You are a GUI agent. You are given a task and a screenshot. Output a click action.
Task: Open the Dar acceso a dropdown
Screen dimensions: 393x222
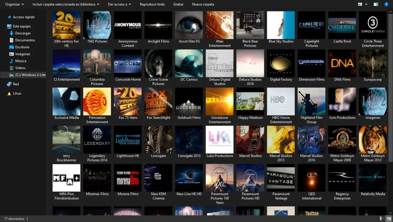pyautogui.click(x=119, y=4)
